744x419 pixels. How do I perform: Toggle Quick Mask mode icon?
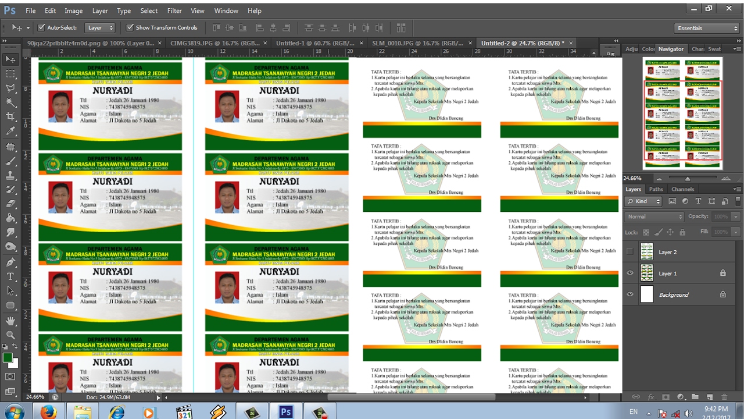(x=10, y=377)
